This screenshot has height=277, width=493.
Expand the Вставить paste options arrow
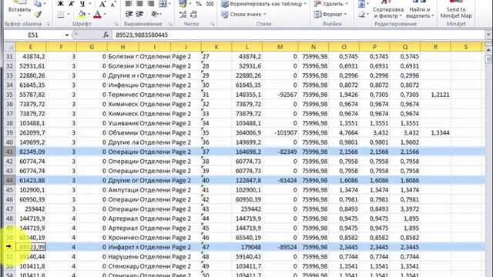click(19, 15)
